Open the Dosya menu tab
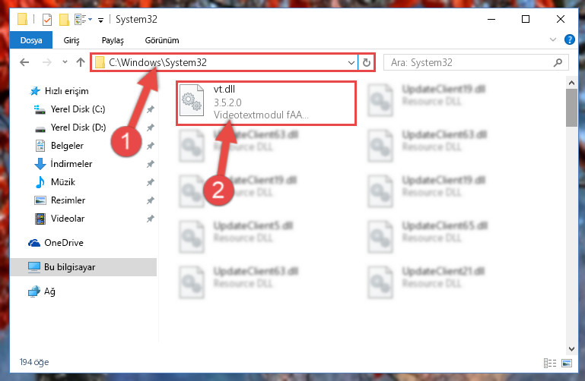 (31, 40)
